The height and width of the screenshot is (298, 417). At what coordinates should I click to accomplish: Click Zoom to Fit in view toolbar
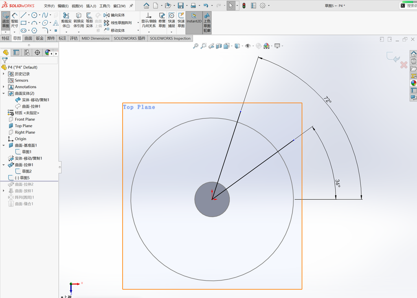[195, 46]
